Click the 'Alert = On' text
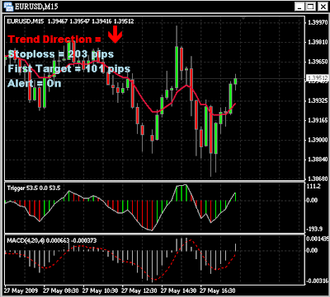Screen dimensions: 330x297 (x=35, y=83)
